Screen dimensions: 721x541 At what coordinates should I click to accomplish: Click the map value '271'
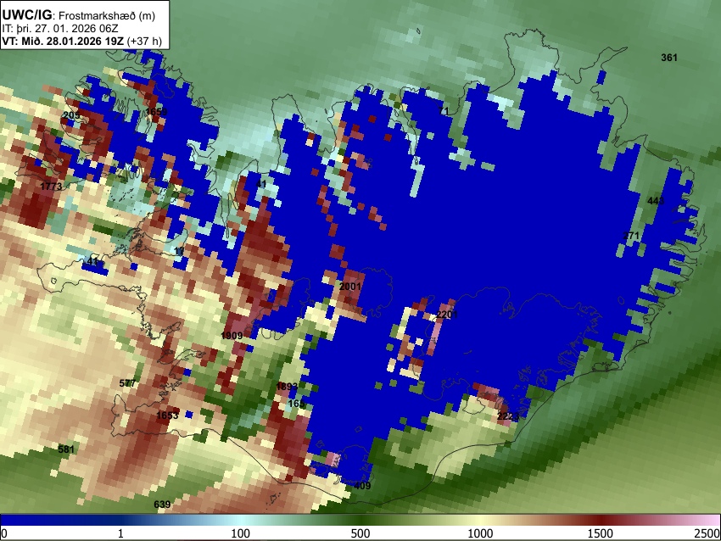[x=631, y=236]
